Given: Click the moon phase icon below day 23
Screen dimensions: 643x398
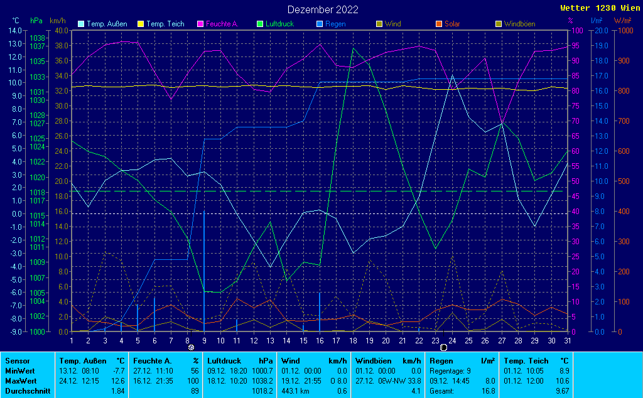Looking at the screenshot, I should (443, 348).
